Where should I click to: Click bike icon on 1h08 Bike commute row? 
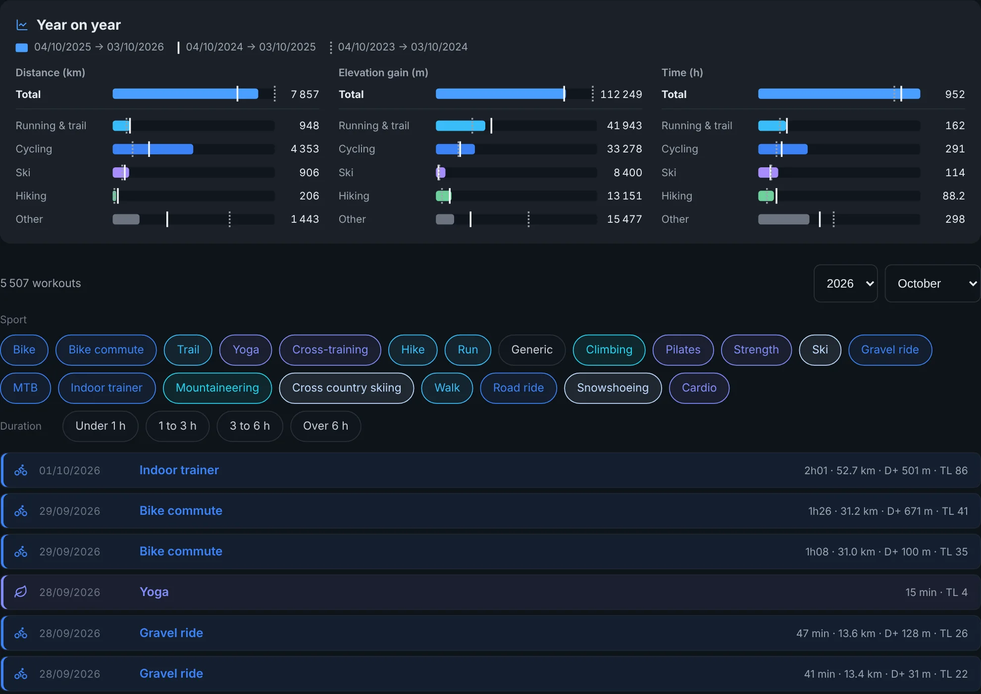[21, 551]
